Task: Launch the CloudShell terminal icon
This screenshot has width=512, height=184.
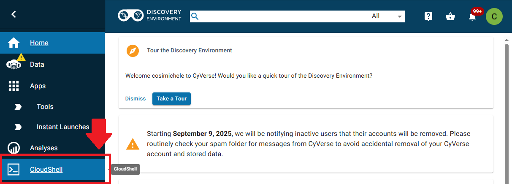Action: coord(14,170)
